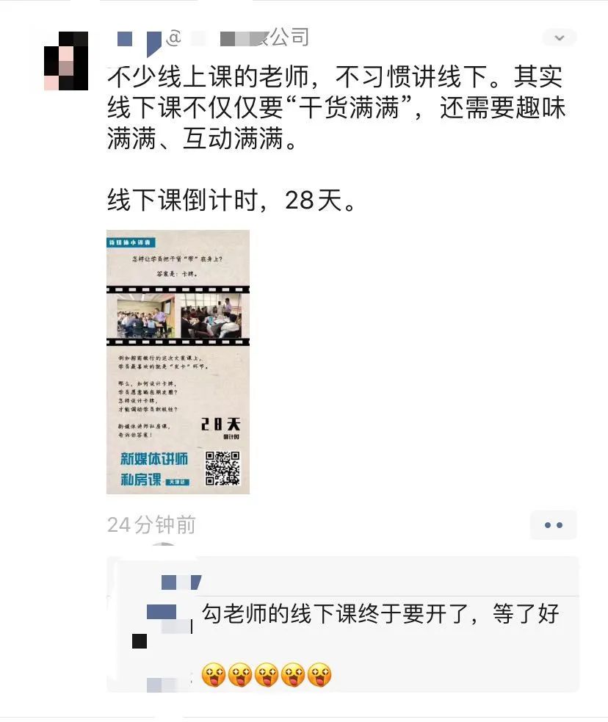Open the two-dot like and comment menu
This screenshot has height=722, width=608.
point(553,525)
